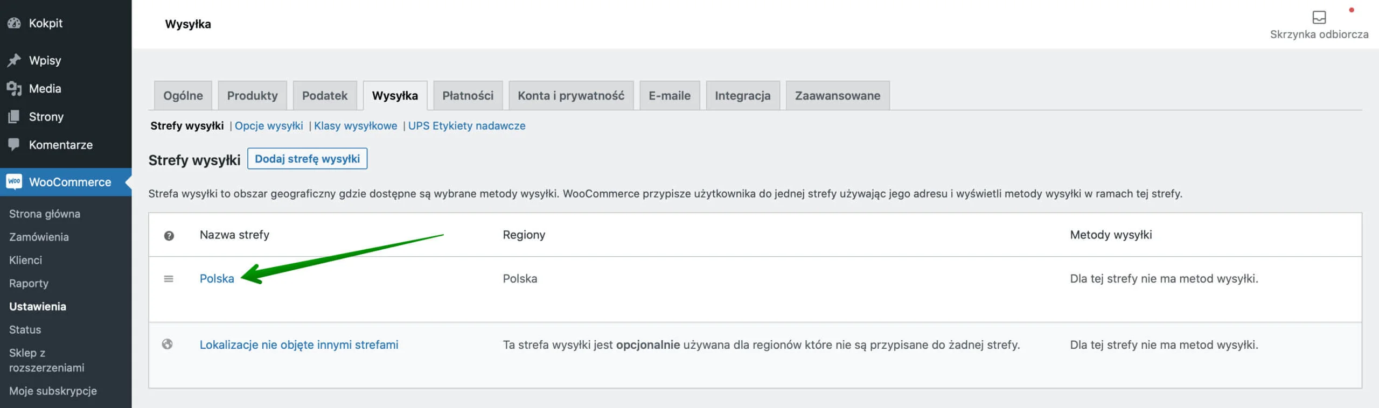This screenshot has width=1379, height=408.
Task: Grab the Polska row drag handle
Action: click(169, 279)
